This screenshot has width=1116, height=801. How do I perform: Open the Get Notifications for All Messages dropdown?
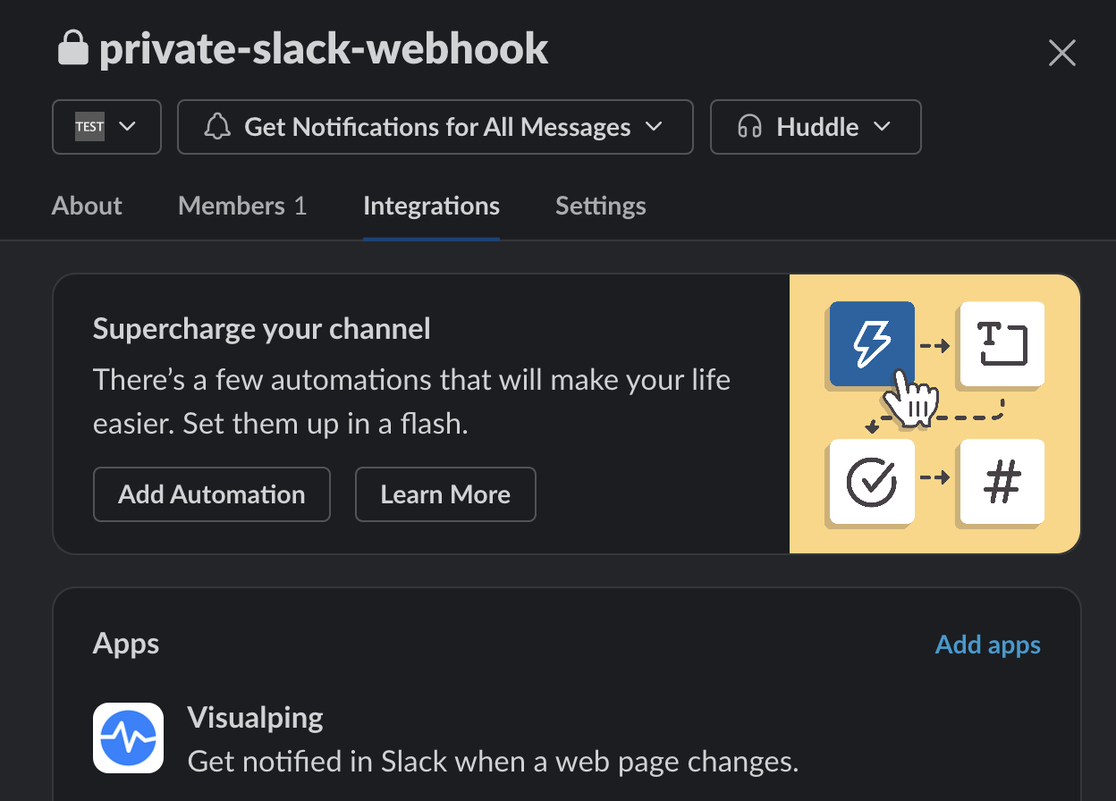tap(435, 127)
